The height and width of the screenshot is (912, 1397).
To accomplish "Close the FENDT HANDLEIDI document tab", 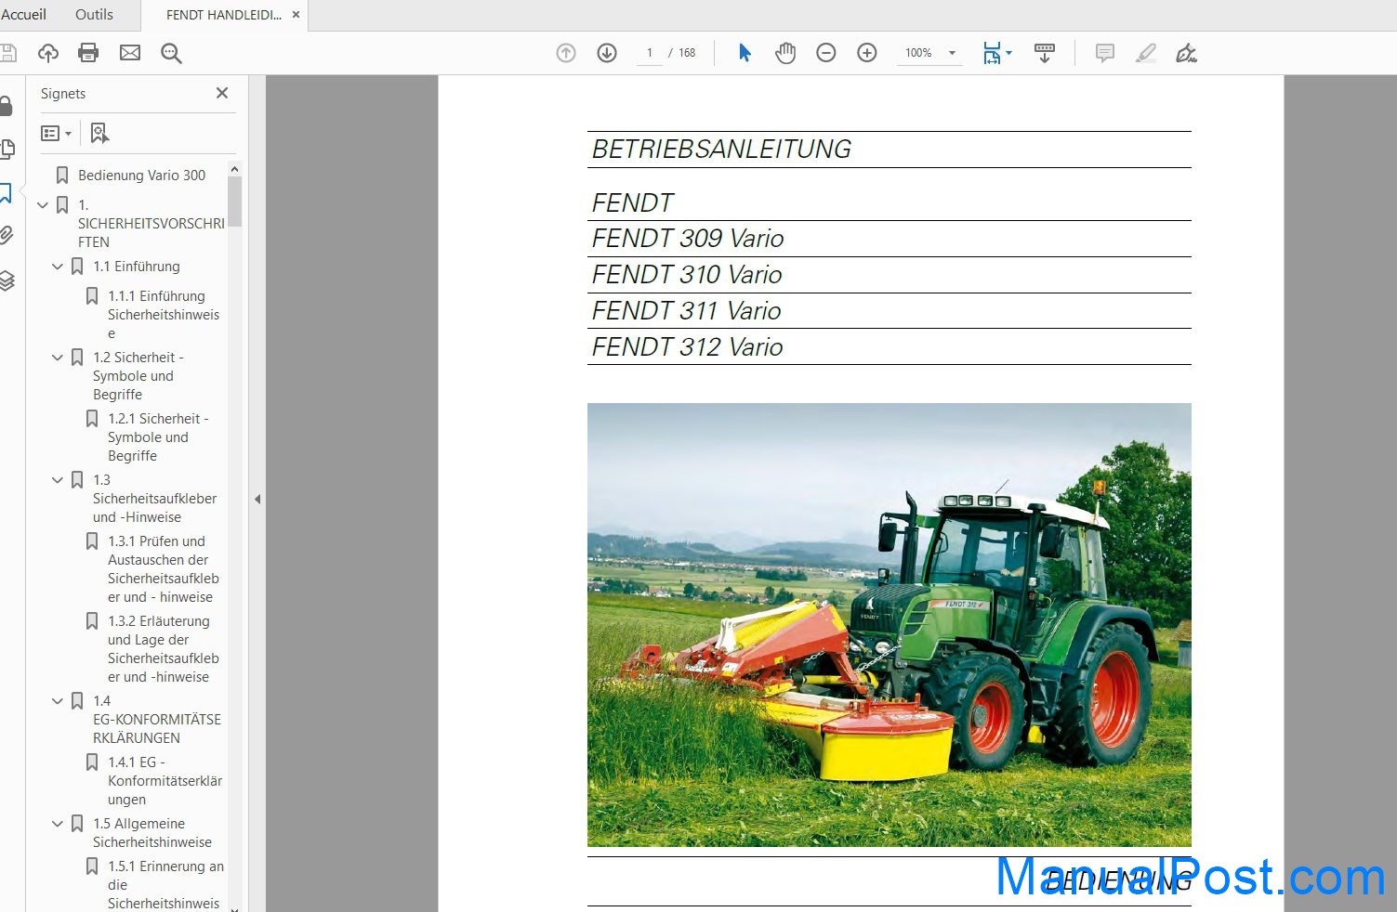I will pos(296,15).
